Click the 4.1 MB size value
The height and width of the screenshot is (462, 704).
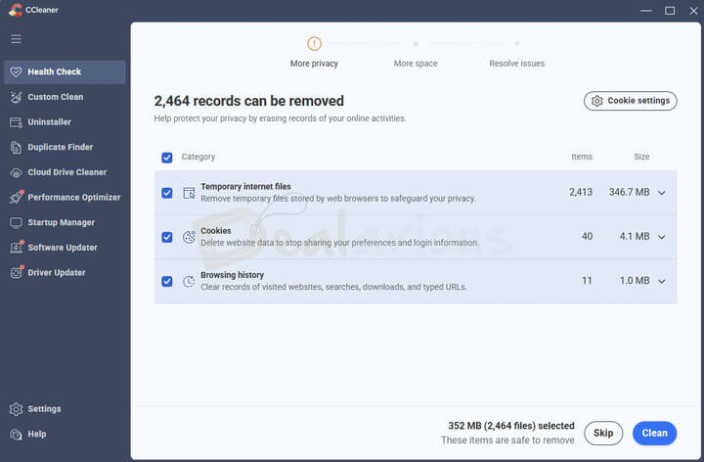[635, 237]
